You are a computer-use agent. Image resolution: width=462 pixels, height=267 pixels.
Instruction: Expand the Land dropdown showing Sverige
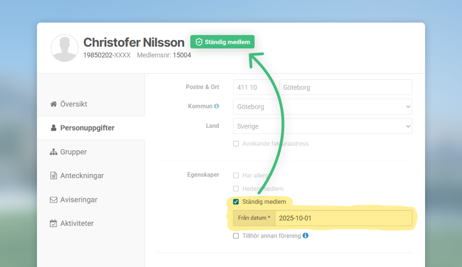click(x=322, y=126)
